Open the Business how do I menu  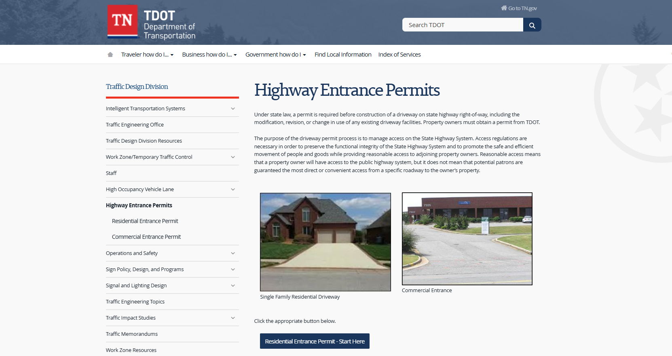point(209,55)
